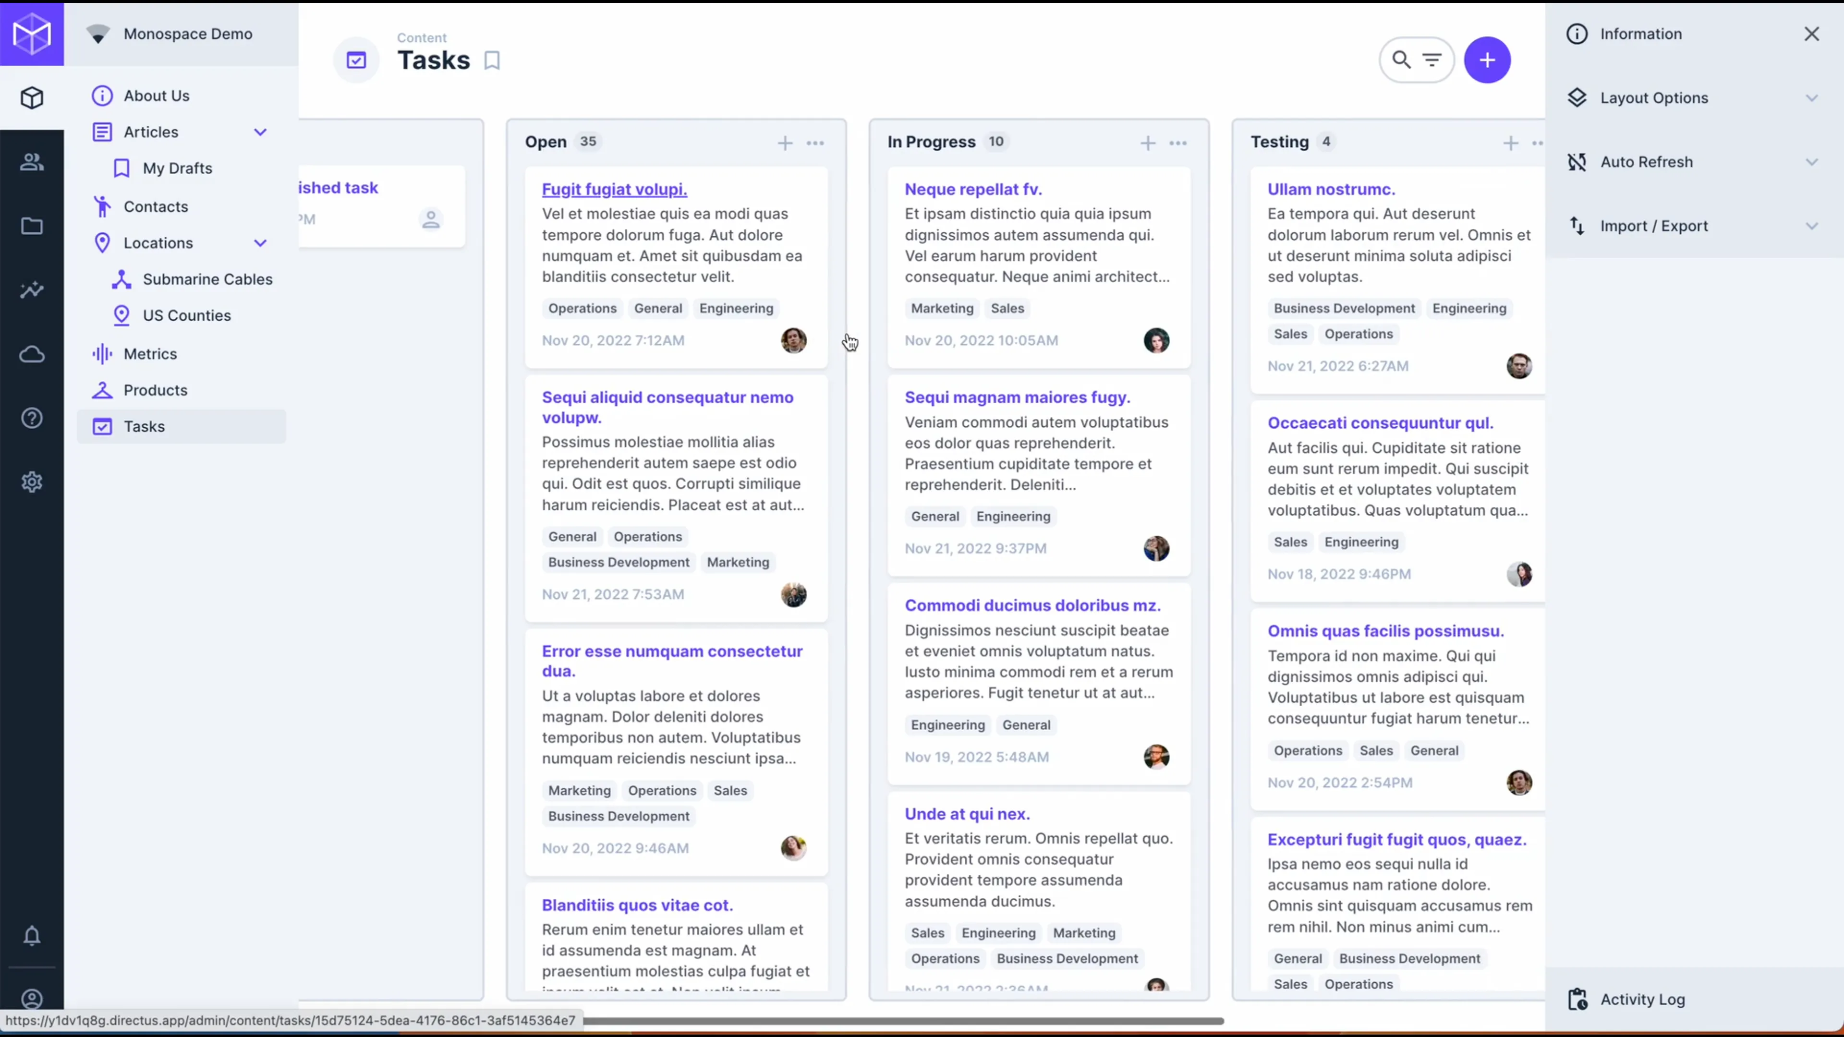Open the Settings gear icon
The height and width of the screenshot is (1037, 1844).
point(32,482)
